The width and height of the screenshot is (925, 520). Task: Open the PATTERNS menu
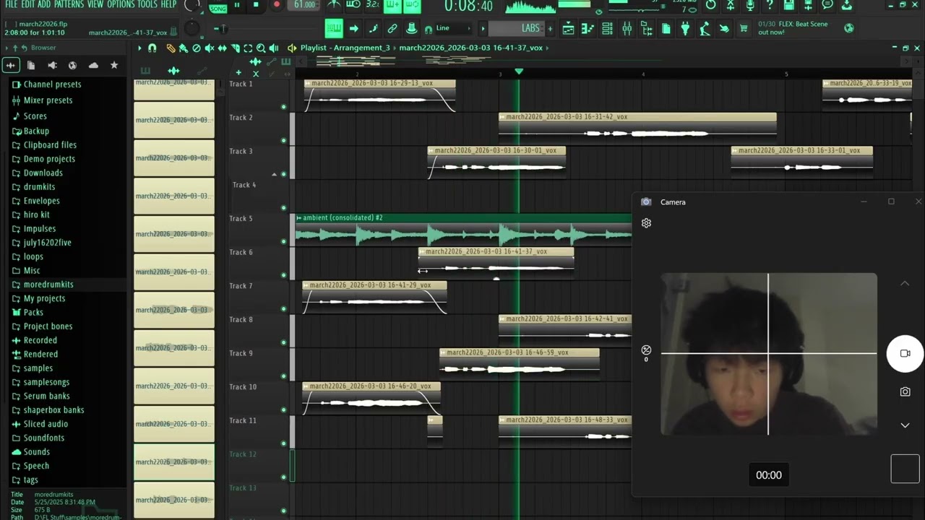click(69, 4)
